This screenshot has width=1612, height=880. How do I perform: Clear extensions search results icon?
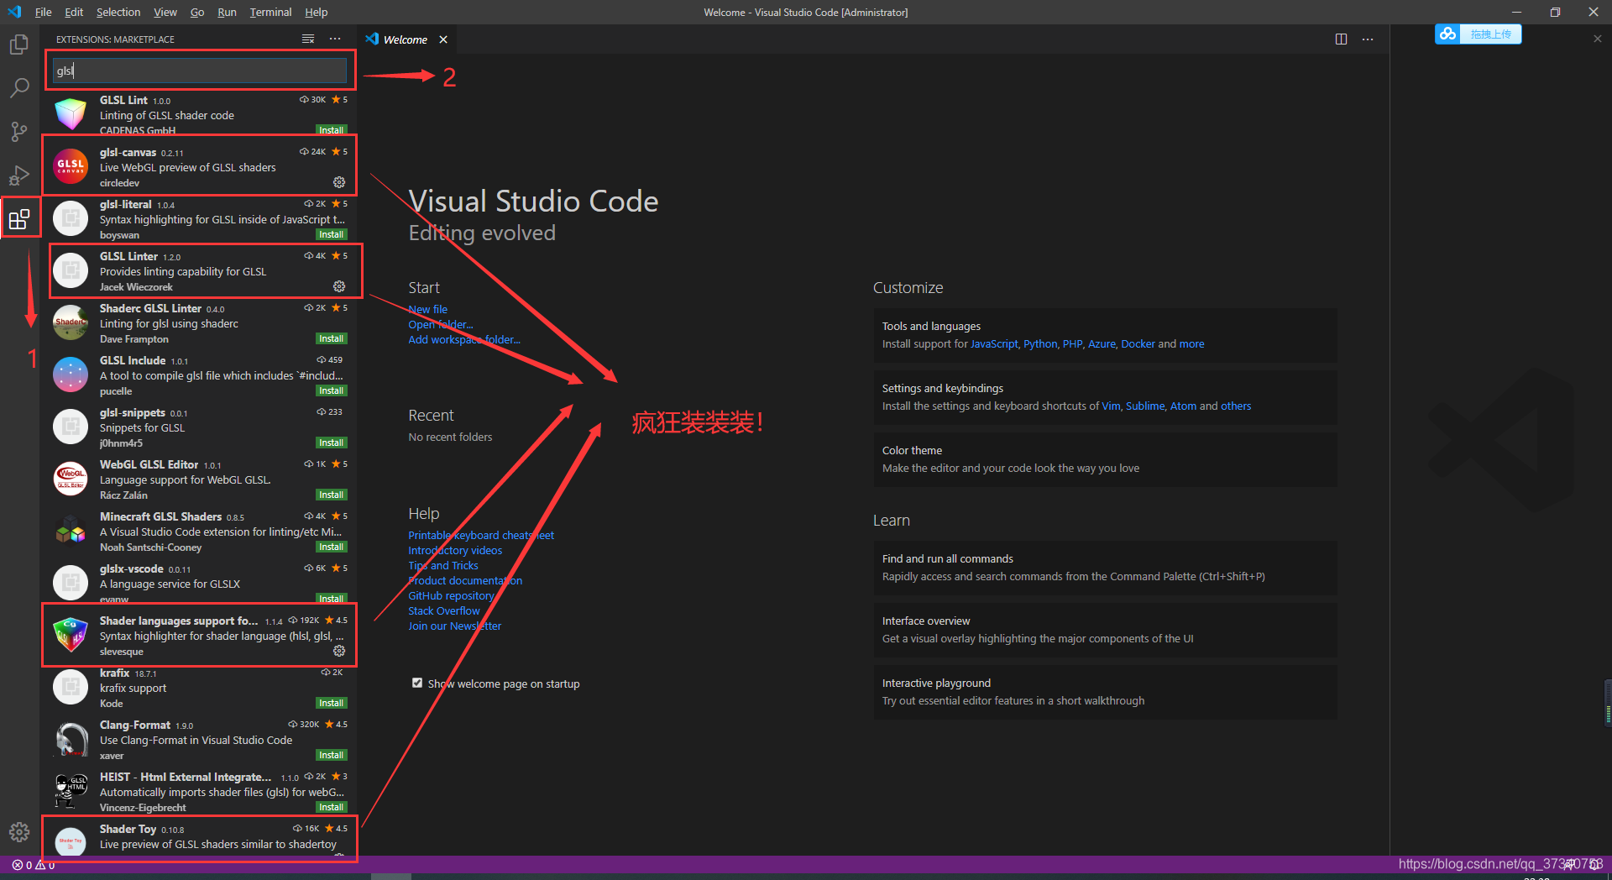tap(308, 39)
